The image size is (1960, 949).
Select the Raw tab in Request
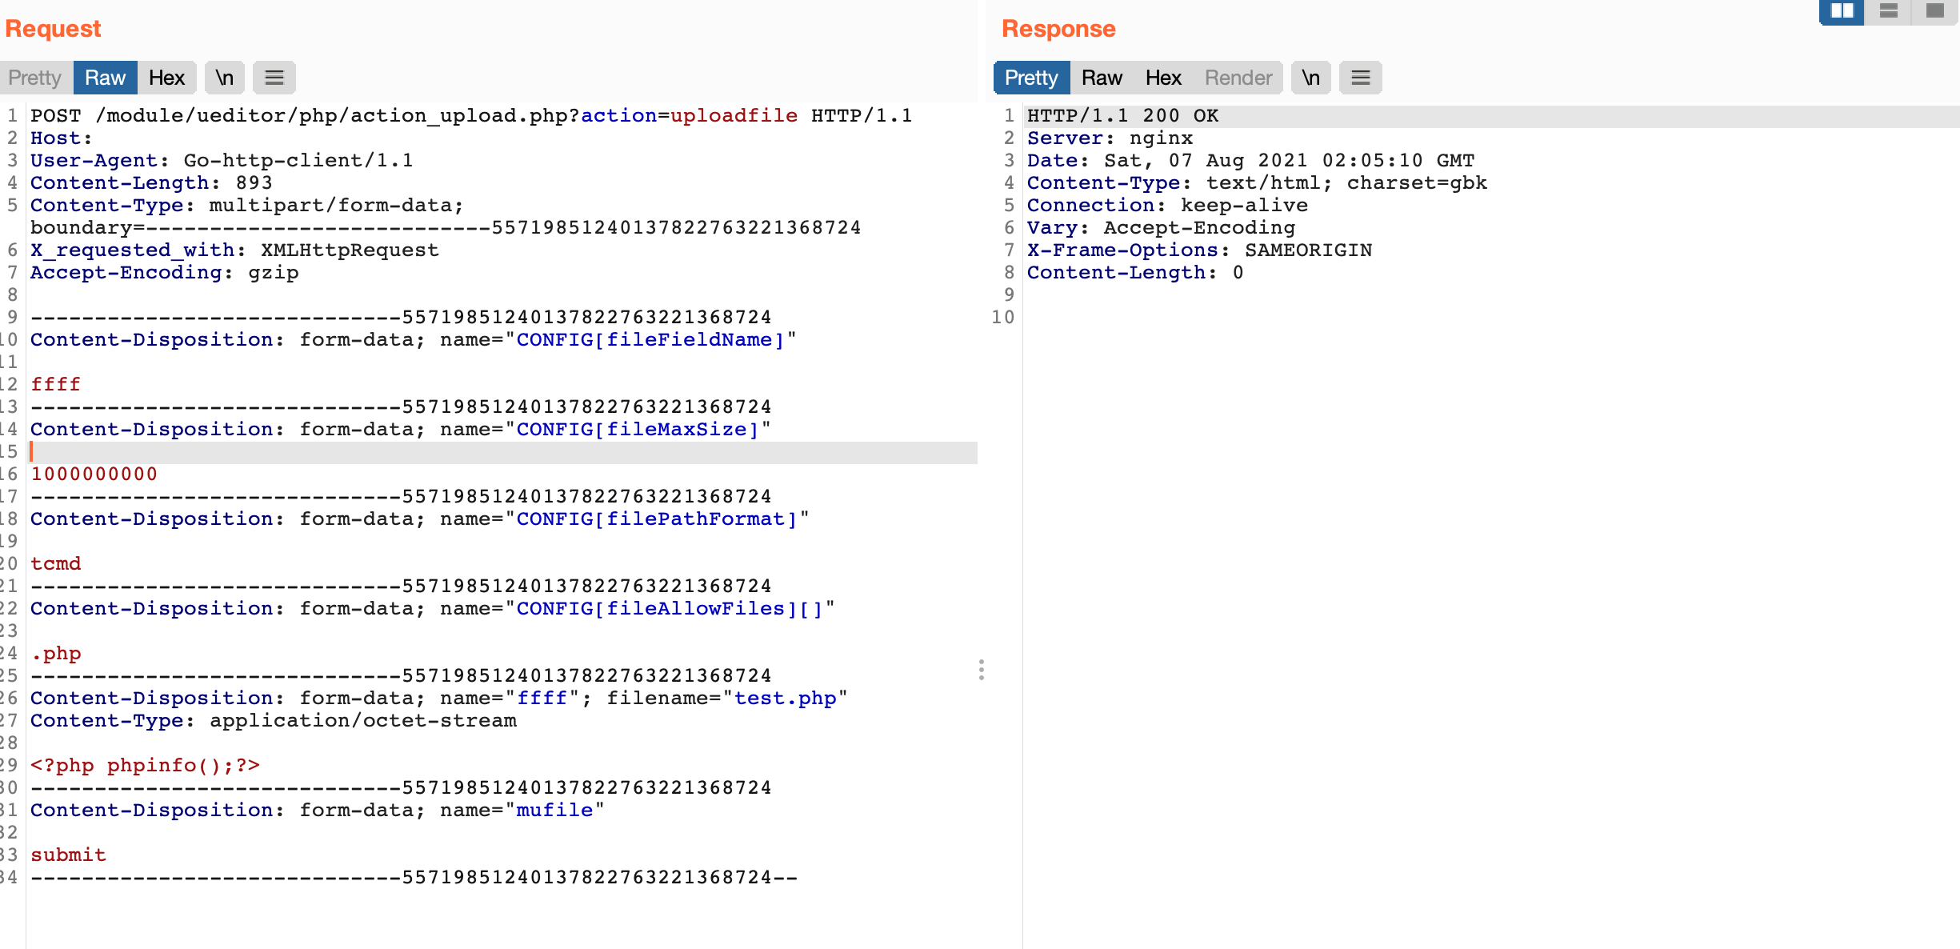pos(105,78)
